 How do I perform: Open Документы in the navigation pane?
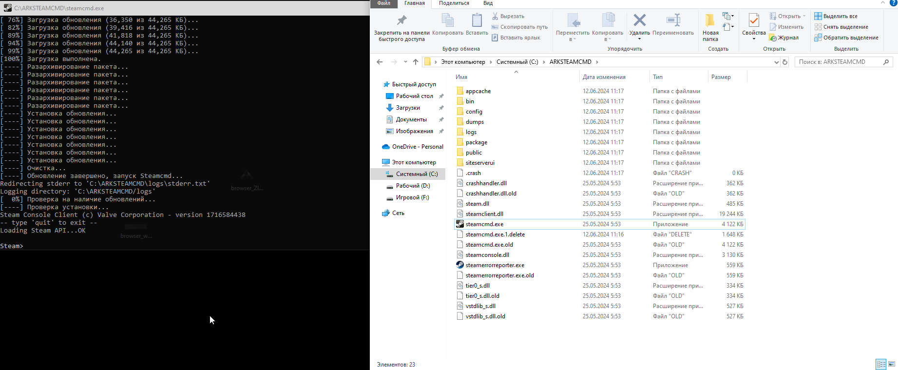click(x=411, y=119)
